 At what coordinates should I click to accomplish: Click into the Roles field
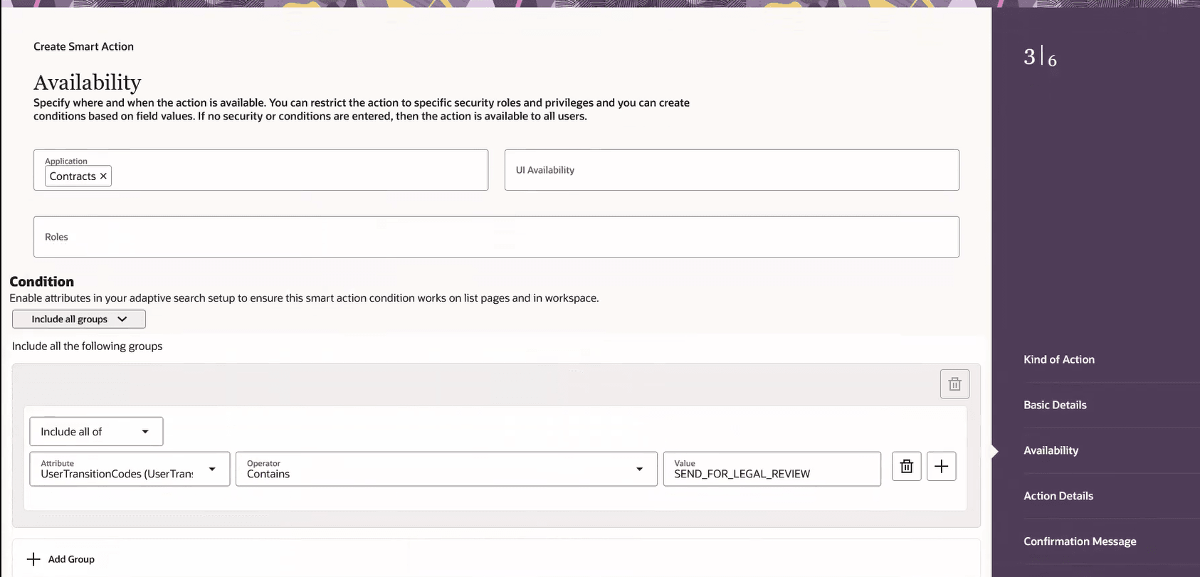pyautogui.click(x=496, y=237)
